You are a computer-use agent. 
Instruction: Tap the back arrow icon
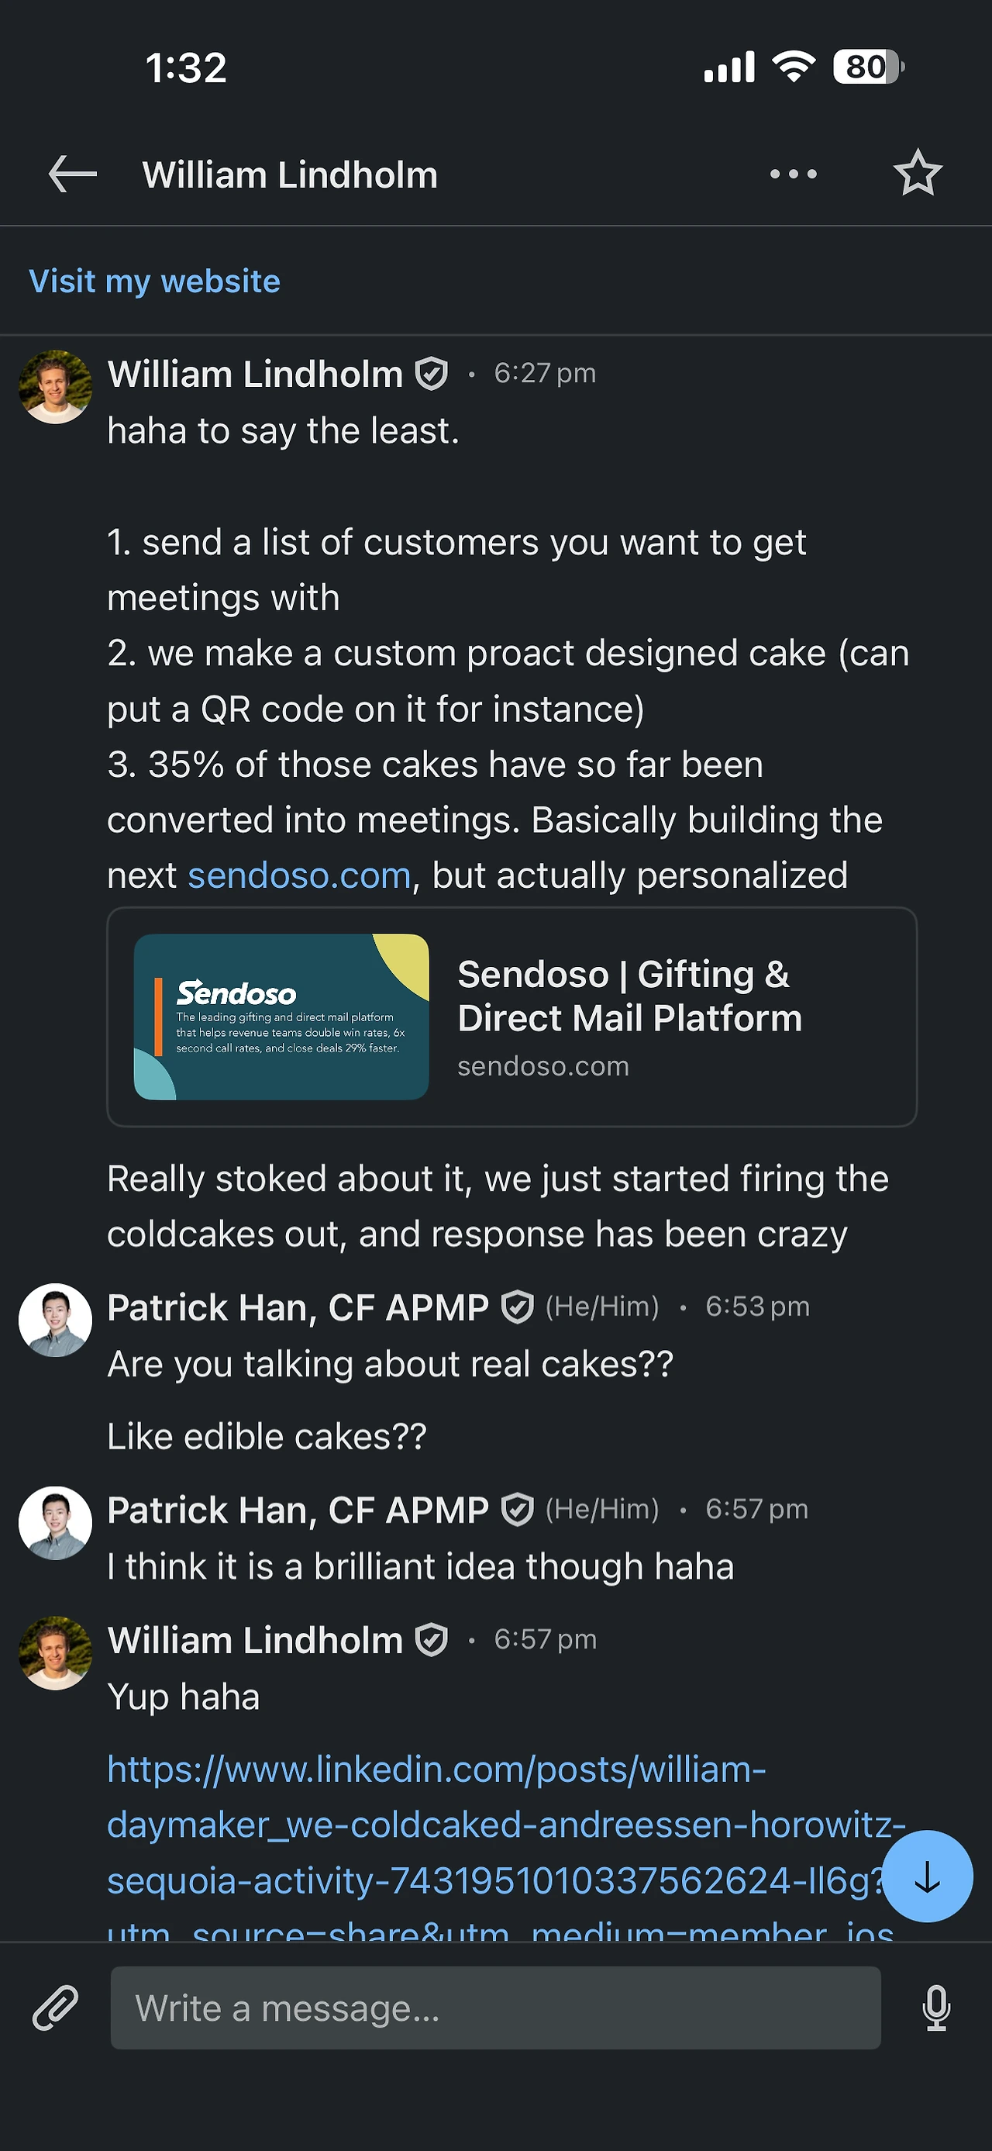73,174
